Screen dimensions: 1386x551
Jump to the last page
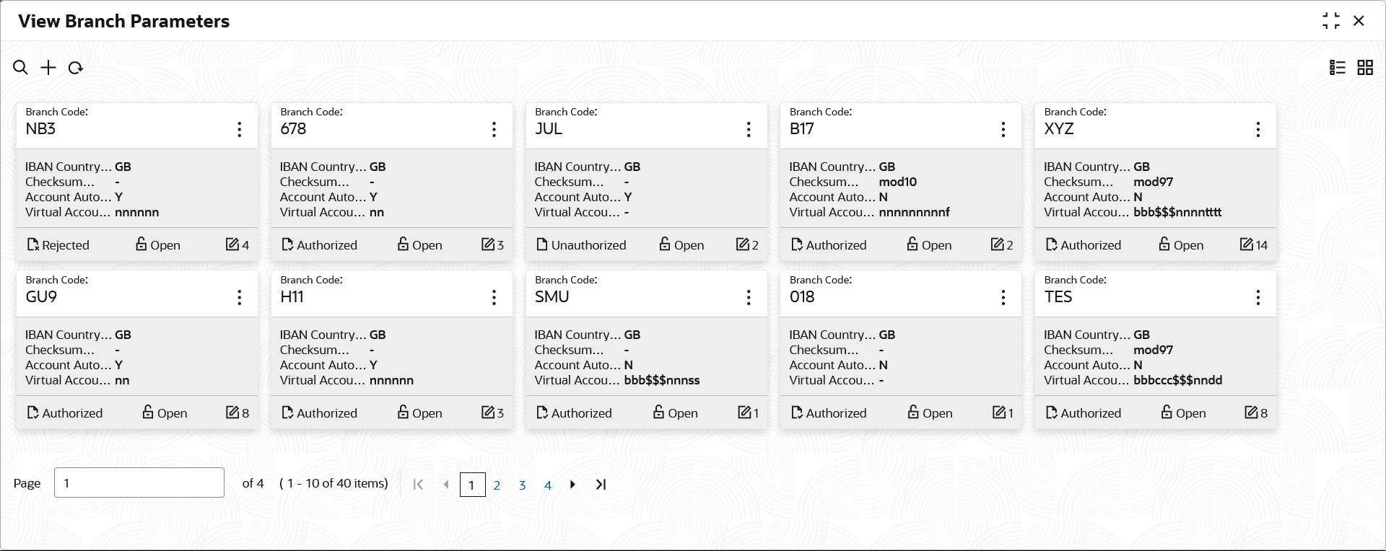click(601, 485)
